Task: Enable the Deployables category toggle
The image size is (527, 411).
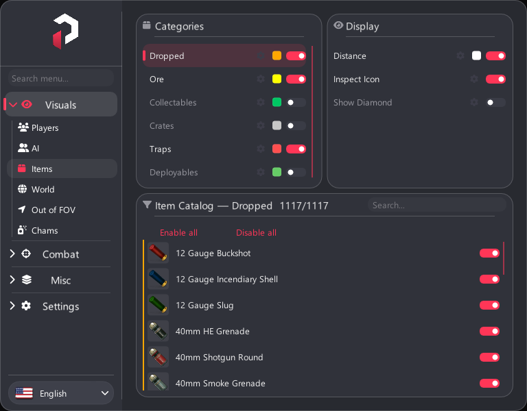Action: (296, 173)
